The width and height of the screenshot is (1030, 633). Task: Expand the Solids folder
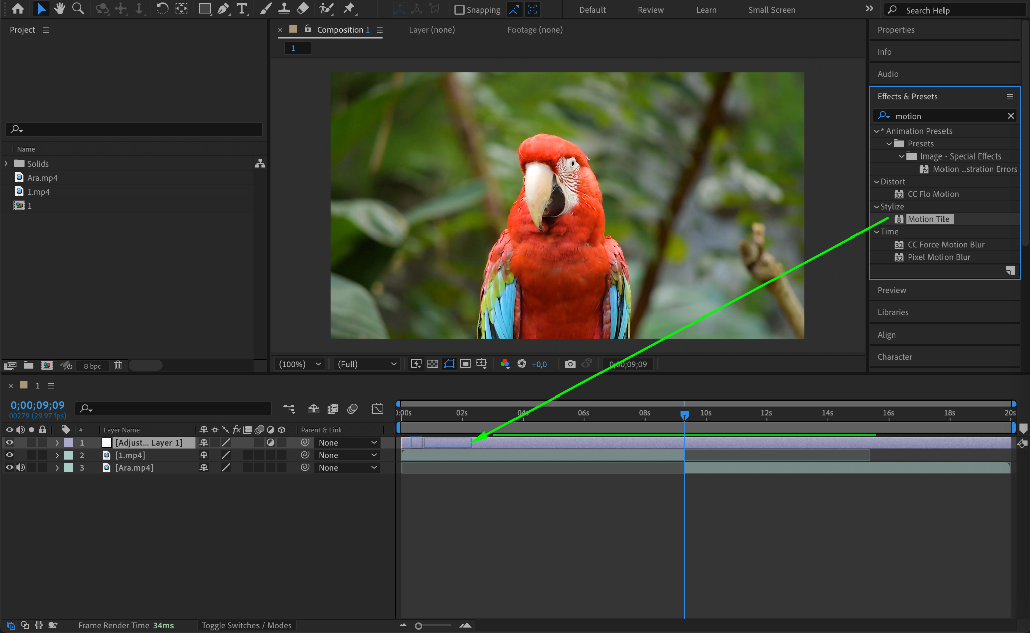coord(6,164)
